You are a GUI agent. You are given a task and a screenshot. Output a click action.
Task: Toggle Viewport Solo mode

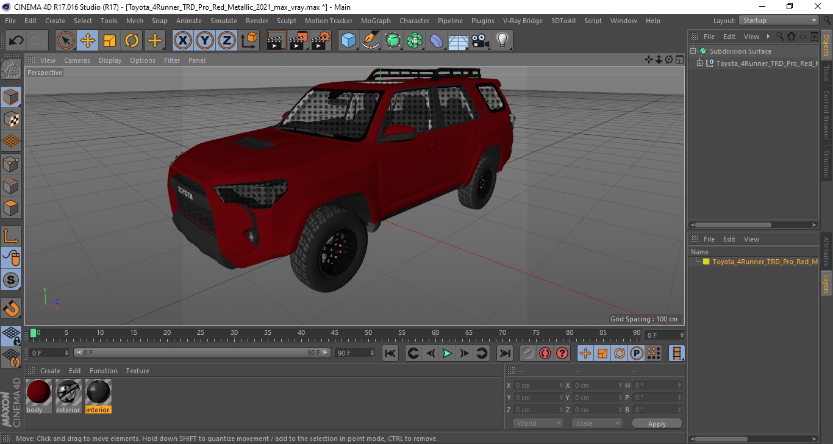(11, 280)
